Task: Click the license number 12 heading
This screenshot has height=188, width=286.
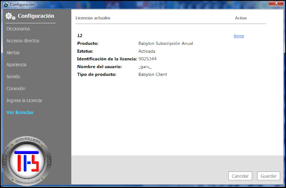Action: coord(80,36)
